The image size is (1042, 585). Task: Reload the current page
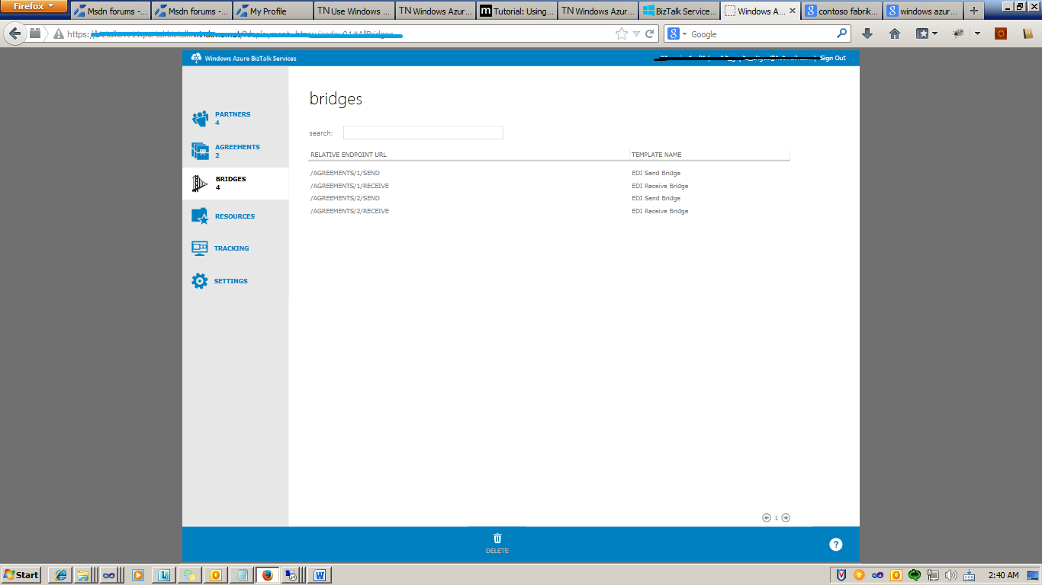pos(650,34)
